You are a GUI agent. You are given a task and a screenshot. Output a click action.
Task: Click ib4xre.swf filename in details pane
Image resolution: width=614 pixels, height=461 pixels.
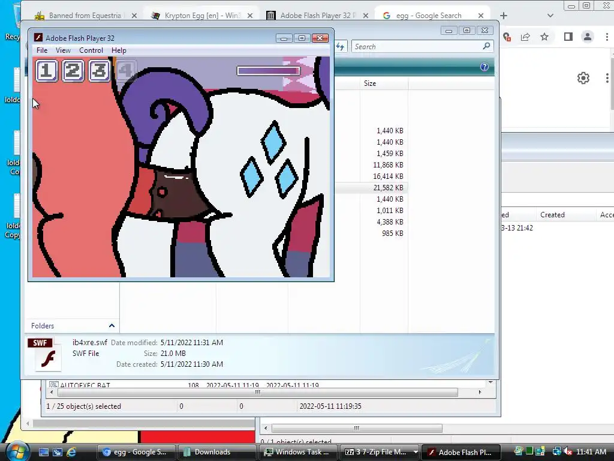click(x=90, y=342)
